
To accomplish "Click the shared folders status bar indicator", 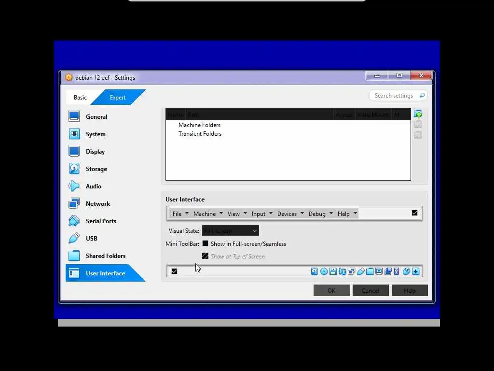I will (x=370, y=271).
